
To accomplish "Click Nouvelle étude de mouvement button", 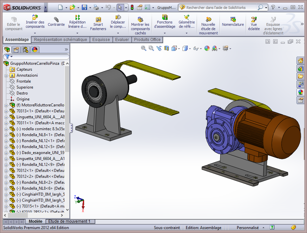I will coord(208,26).
